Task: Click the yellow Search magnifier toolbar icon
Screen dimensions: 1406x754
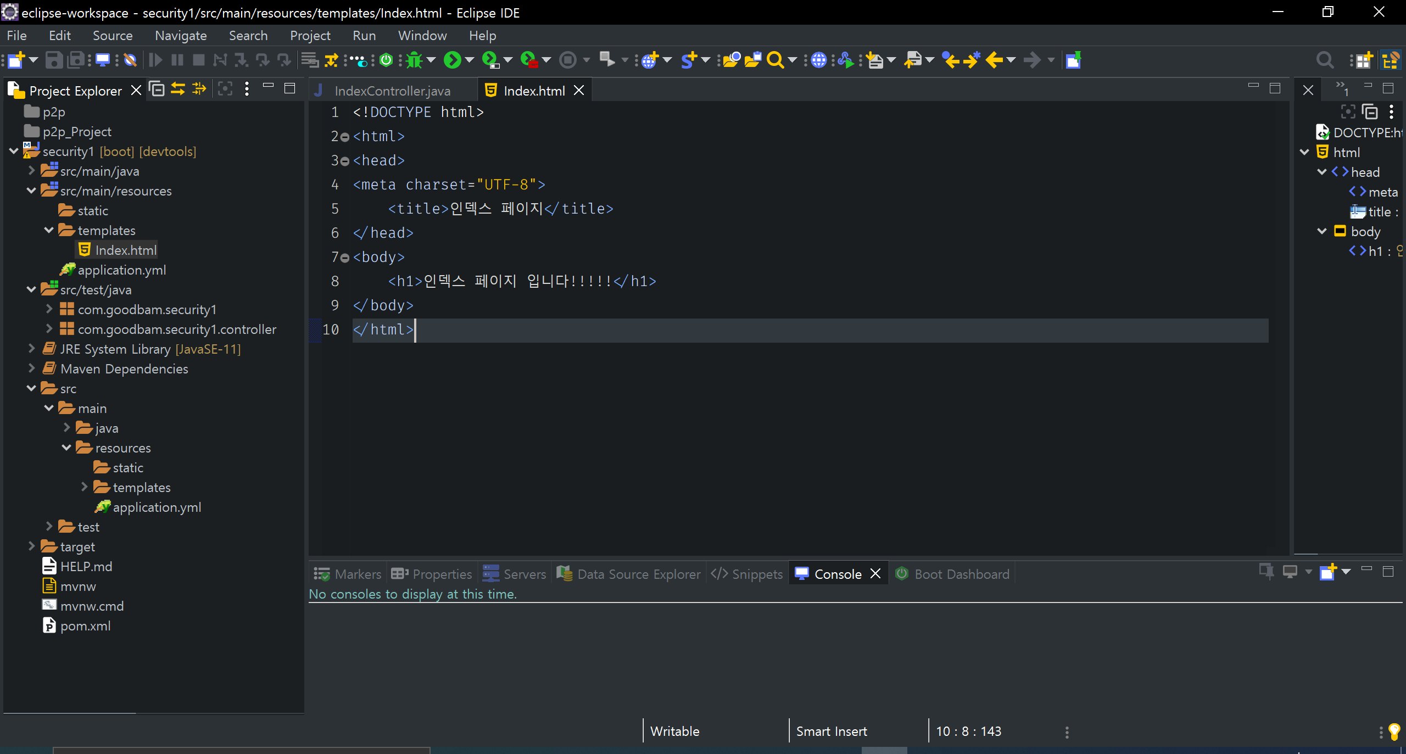Action: click(775, 60)
